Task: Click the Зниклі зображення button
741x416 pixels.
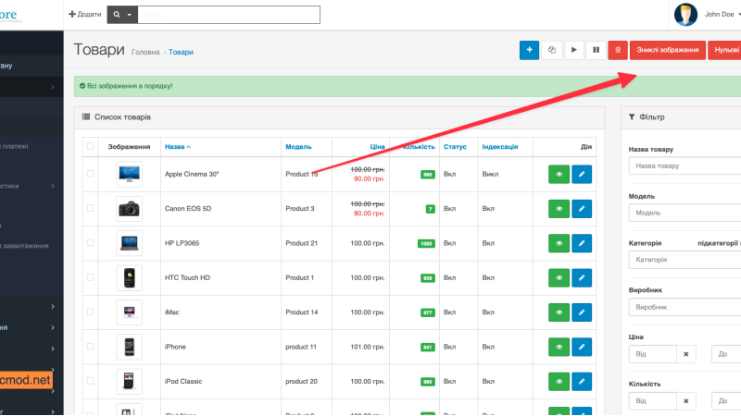Action: tap(667, 50)
